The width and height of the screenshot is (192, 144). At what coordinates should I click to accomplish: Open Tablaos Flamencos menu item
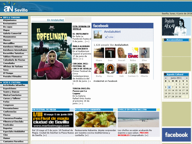pyautogui.click(x=13, y=57)
